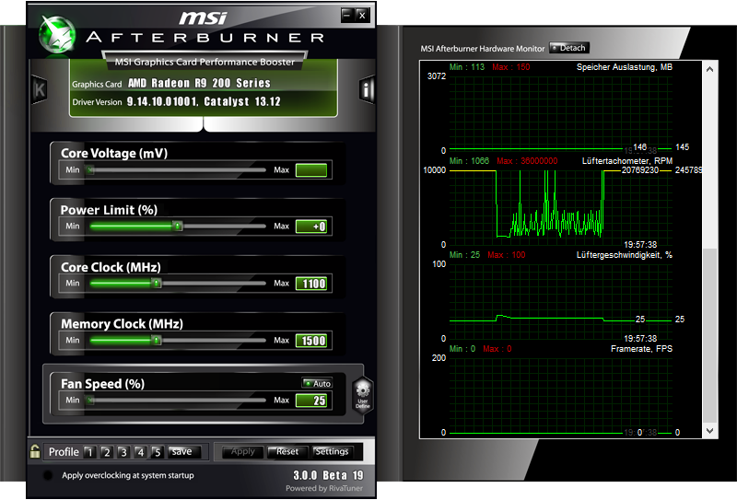The width and height of the screenshot is (737, 500).
Task: Select profile slot 3
Action: click(x=123, y=452)
